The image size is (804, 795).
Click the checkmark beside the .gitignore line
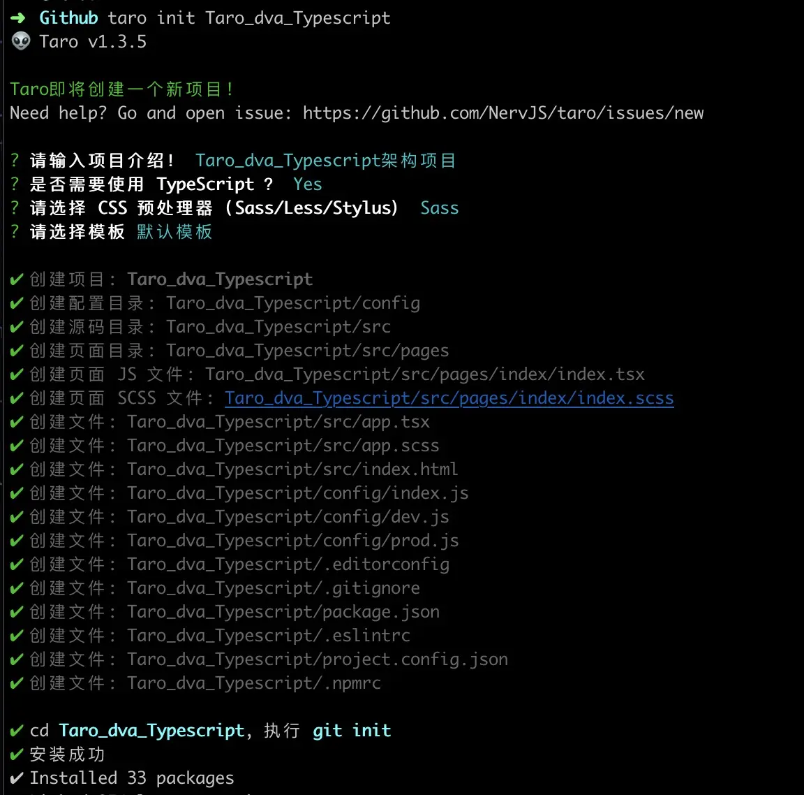point(17,588)
